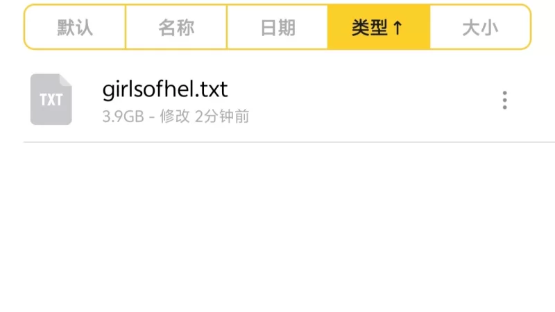Choose default ordering with 默认
This screenshot has width=555, height=312.
(75, 27)
